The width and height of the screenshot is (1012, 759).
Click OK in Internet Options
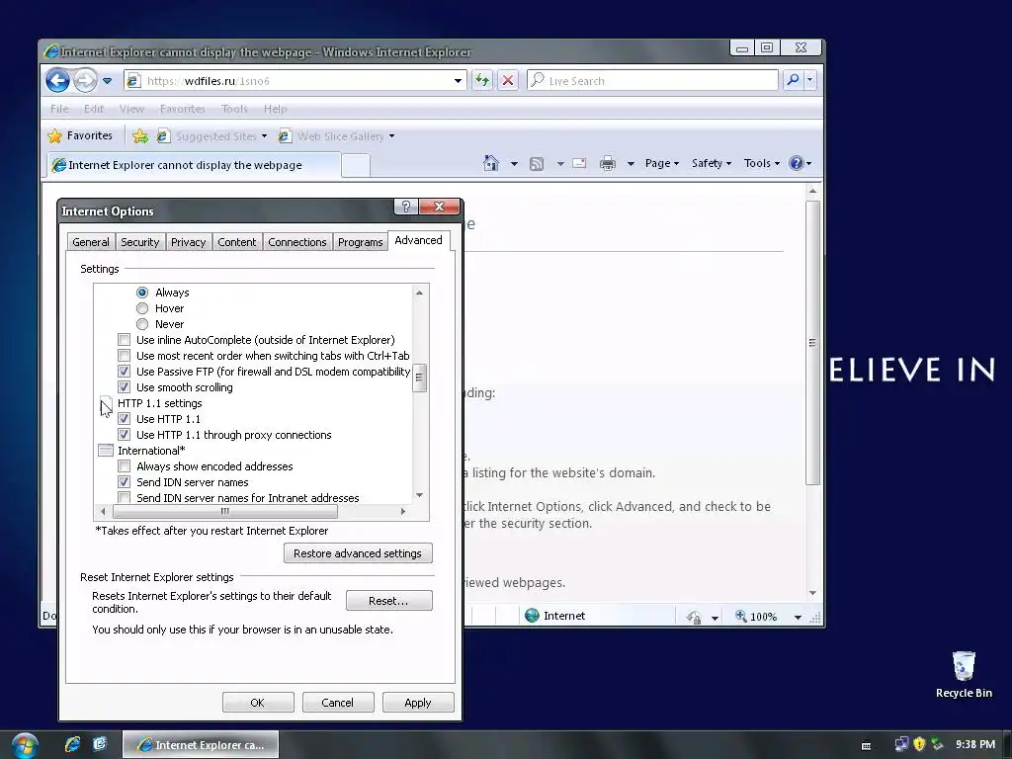pos(258,703)
